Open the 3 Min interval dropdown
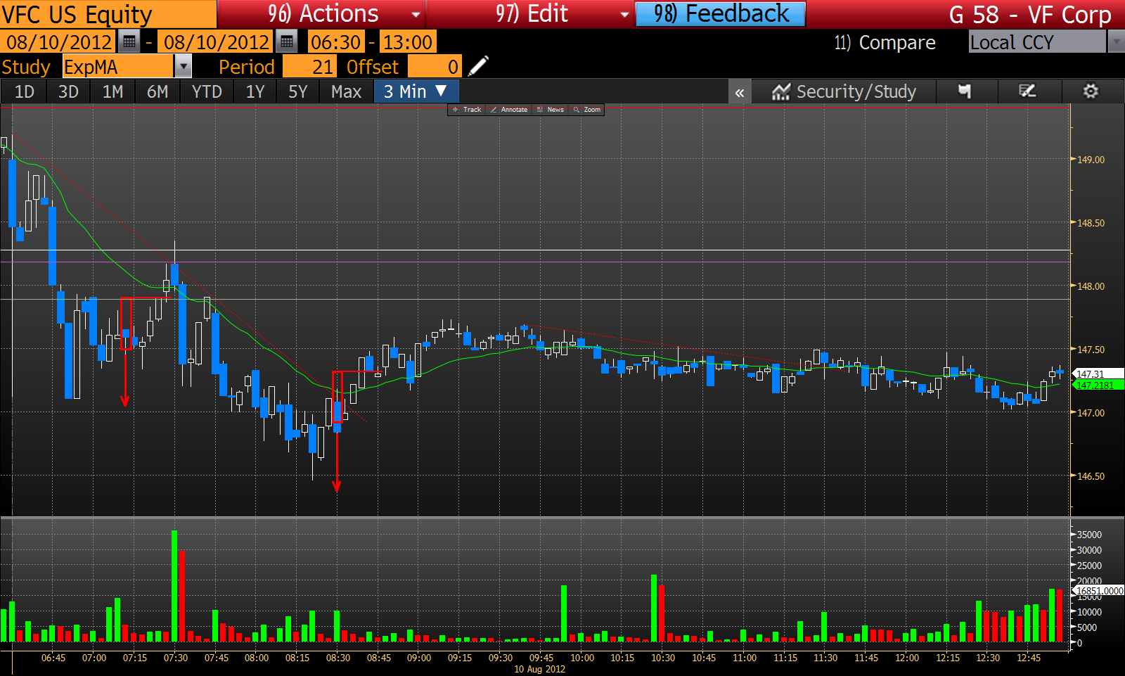The width and height of the screenshot is (1125, 676). (416, 91)
